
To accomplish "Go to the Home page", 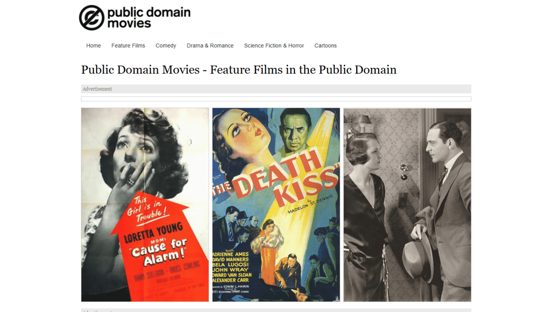I will [x=93, y=46].
